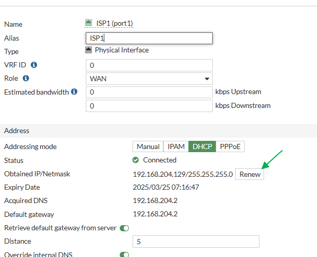Click the green Connected status icon

pyautogui.click(x=136, y=160)
